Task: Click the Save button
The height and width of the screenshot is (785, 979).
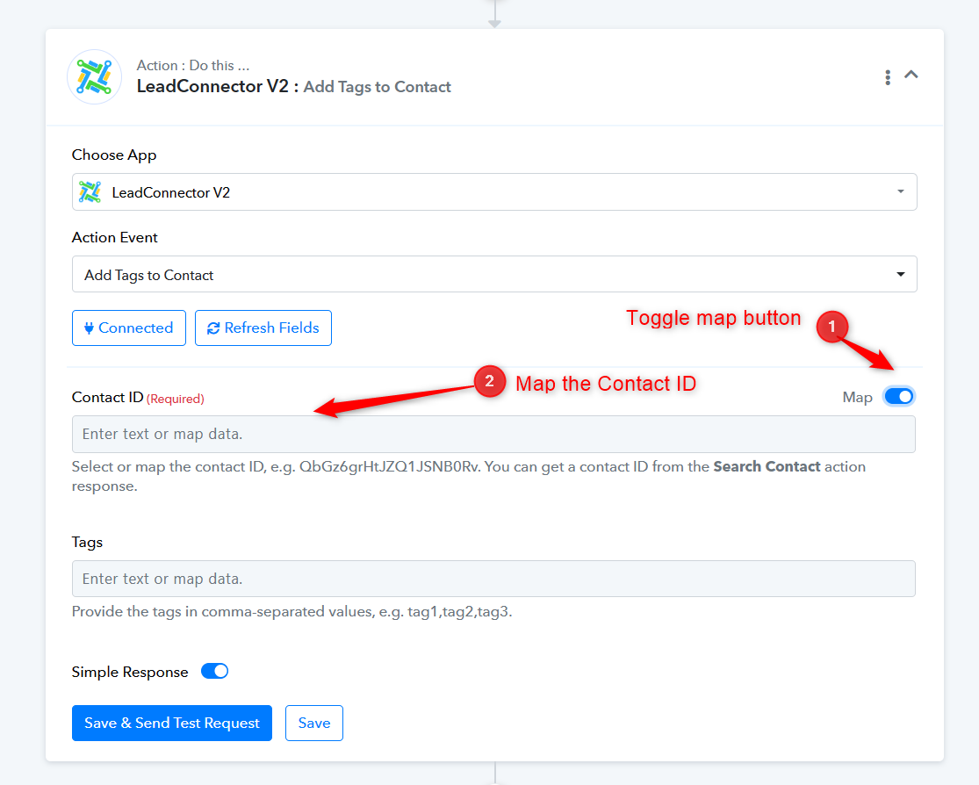Action: 314,724
